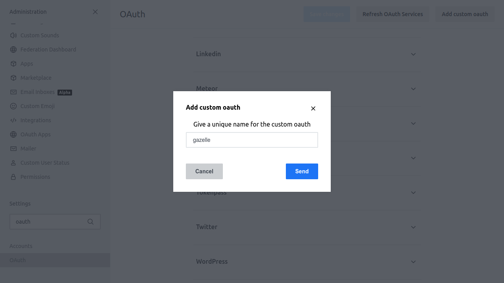
Task: Expand the Twitter OAuth section
Action: (x=413, y=227)
